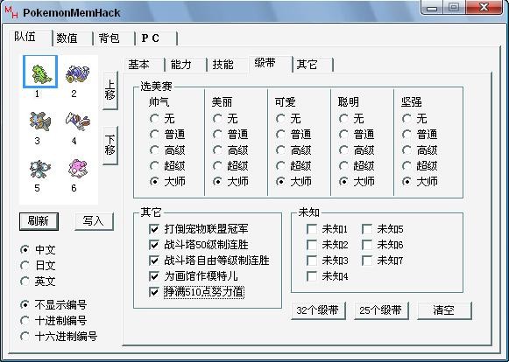The height and width of the screenshot is (362, 509).
Task: Select 不显示编号 numbering option
Action: pos(53,305)
